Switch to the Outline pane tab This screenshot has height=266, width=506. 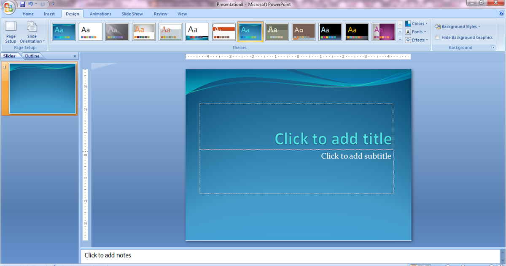coord(32,56)
